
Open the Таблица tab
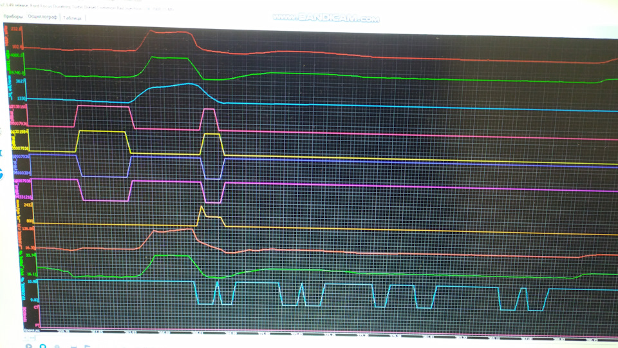[72, 18]
